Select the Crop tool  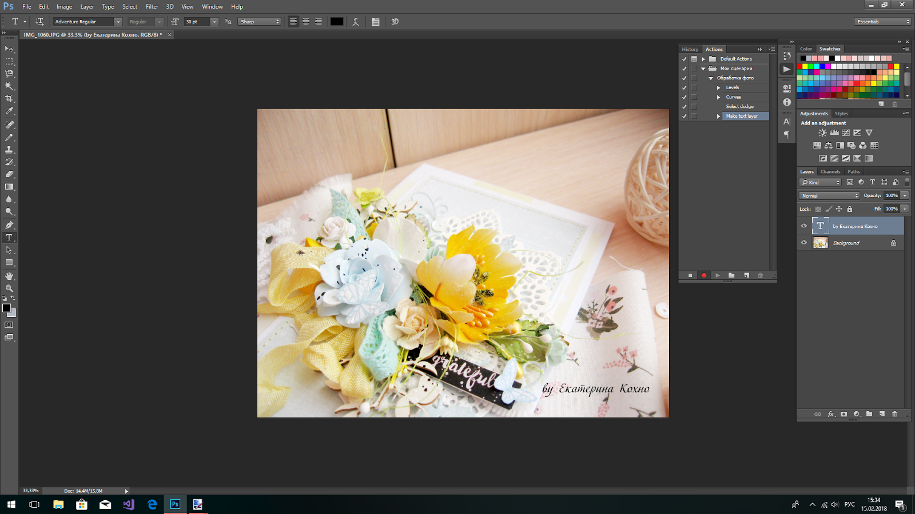click(x=9, y=99)
